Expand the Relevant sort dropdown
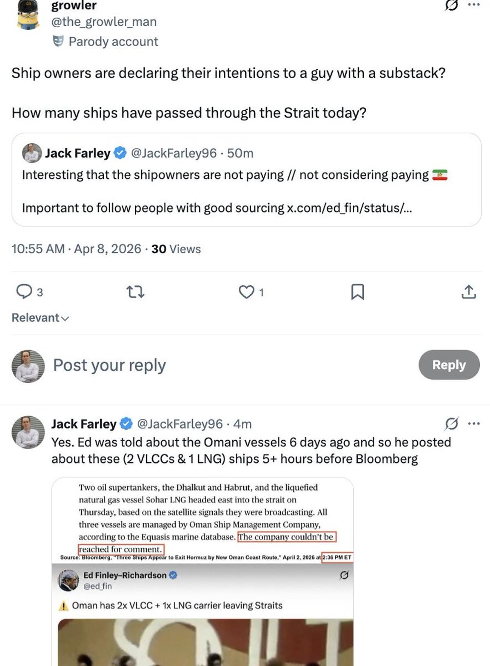The image size is (490, 666). pos(40,317)
